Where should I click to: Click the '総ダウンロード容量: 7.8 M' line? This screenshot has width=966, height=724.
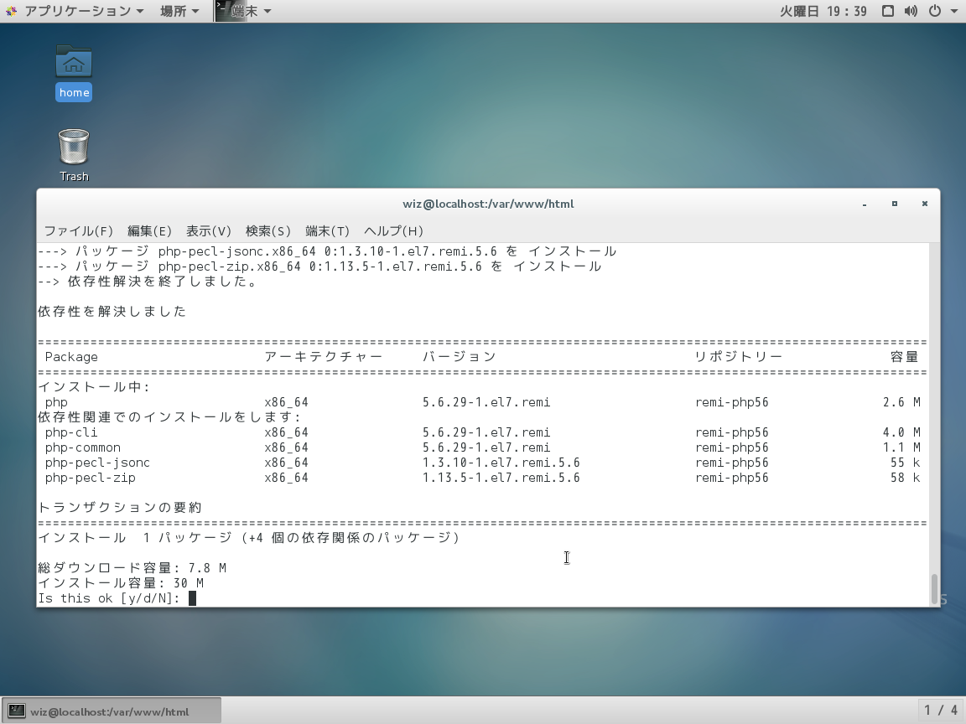tap(132, 567)
